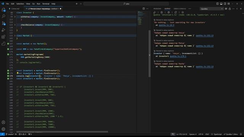The width and height of the screenshot is (244, 137).
Task: Go back using the title bar arrow
Action: pos(77,4)
